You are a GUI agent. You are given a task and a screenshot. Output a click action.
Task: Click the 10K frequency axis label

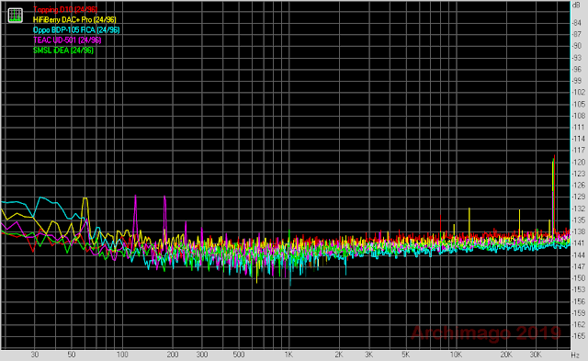pyautogui.click(x=456, y=355)
